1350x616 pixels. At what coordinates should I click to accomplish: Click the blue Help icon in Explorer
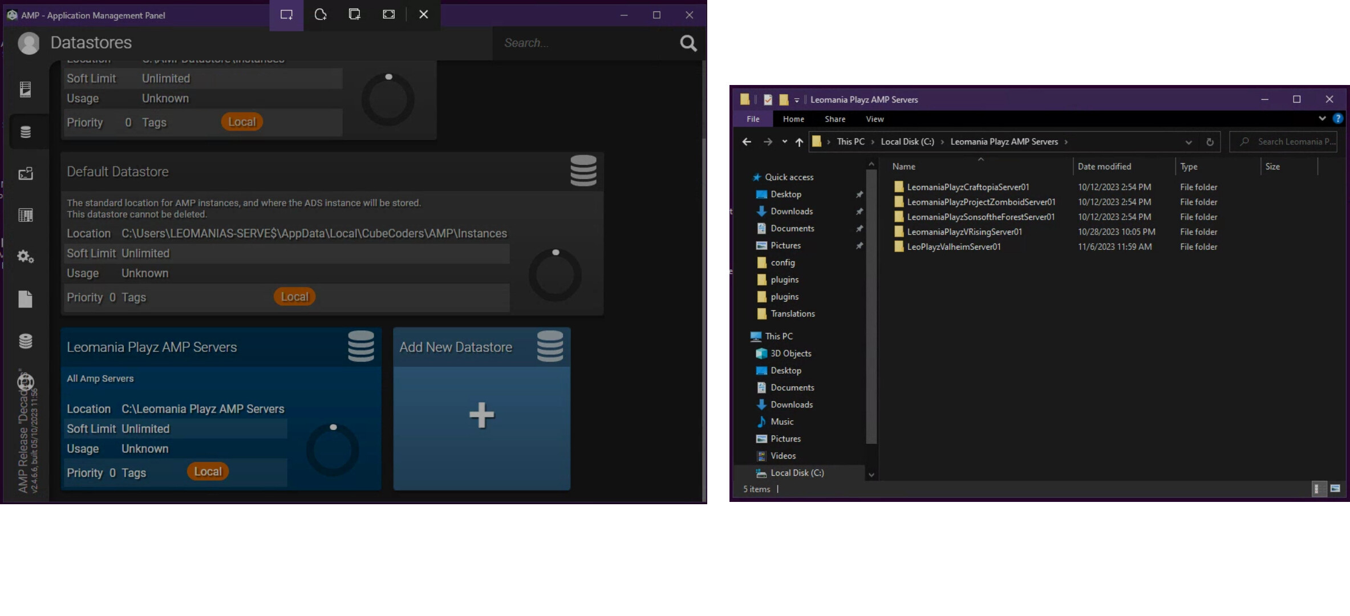tap(1337, 119)
